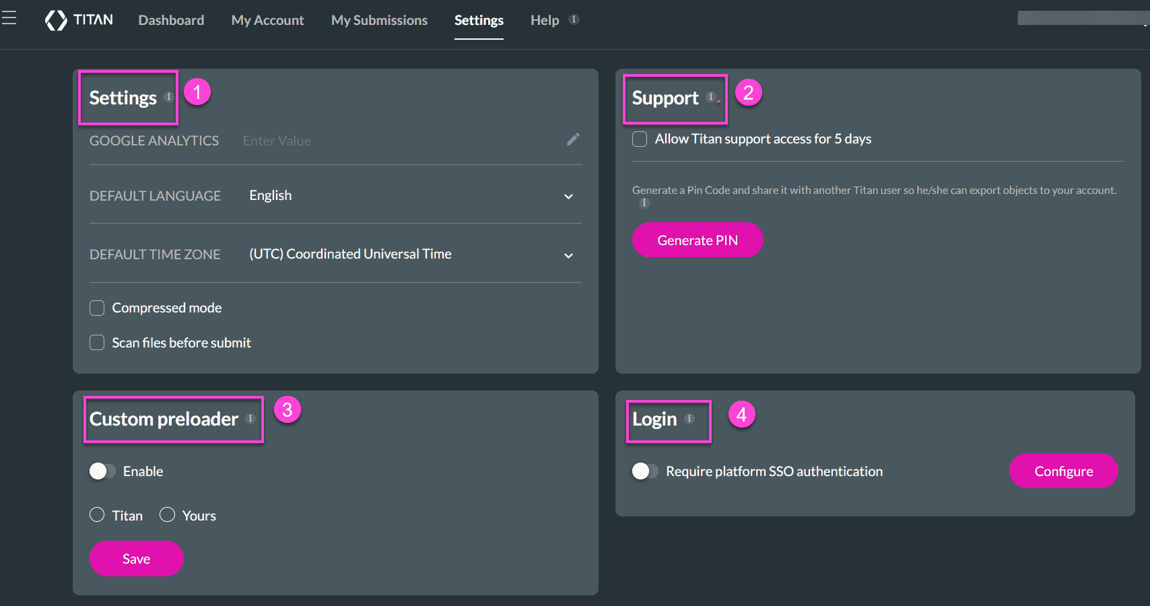The height and width of the screenshot is (606, 1150).
Task: Open the Default Language dropdown
Action: point(568,196)
